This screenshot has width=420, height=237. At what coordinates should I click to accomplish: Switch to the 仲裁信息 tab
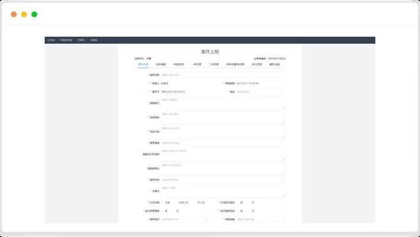[179, 64]
